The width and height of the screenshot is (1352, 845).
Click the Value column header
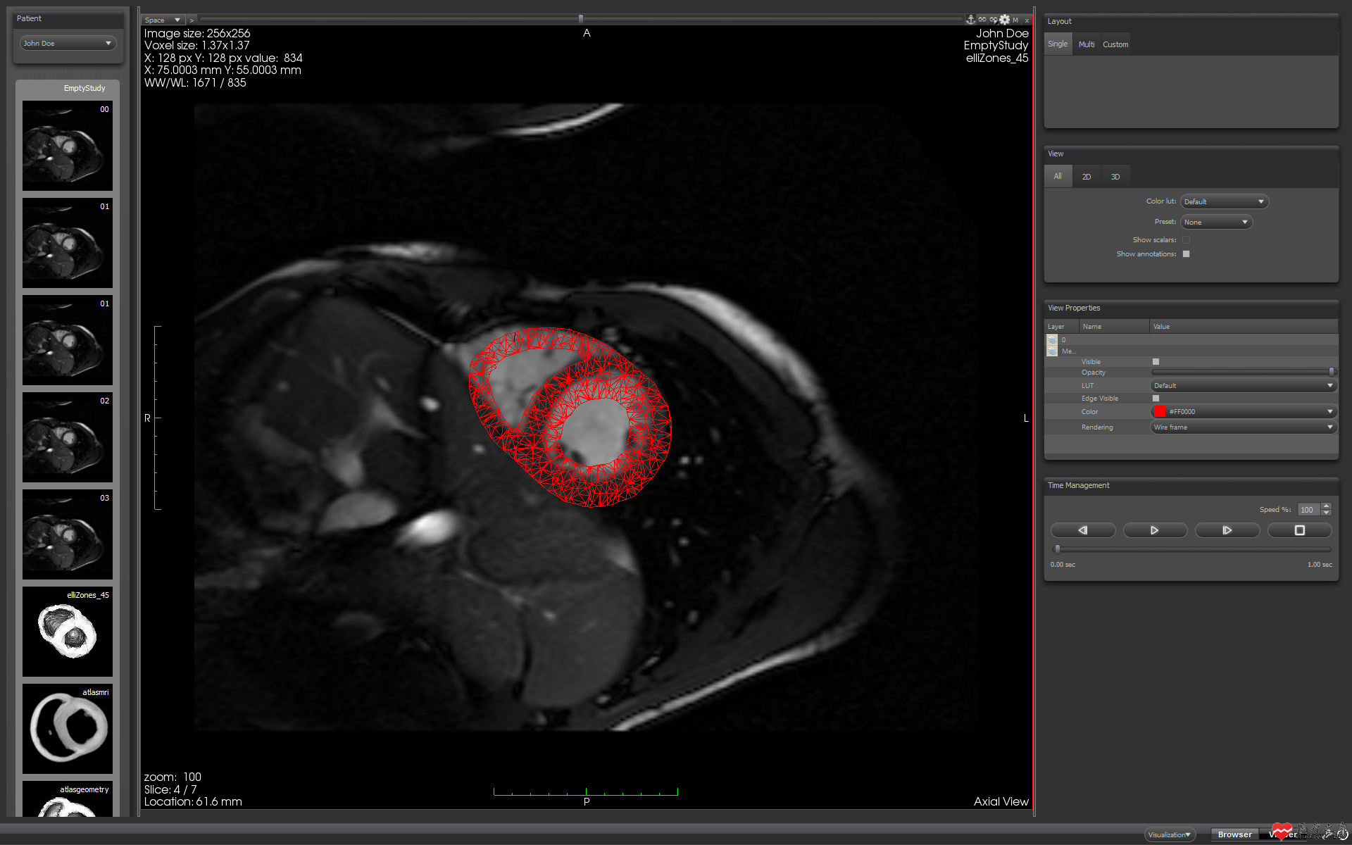point(1244,327)
